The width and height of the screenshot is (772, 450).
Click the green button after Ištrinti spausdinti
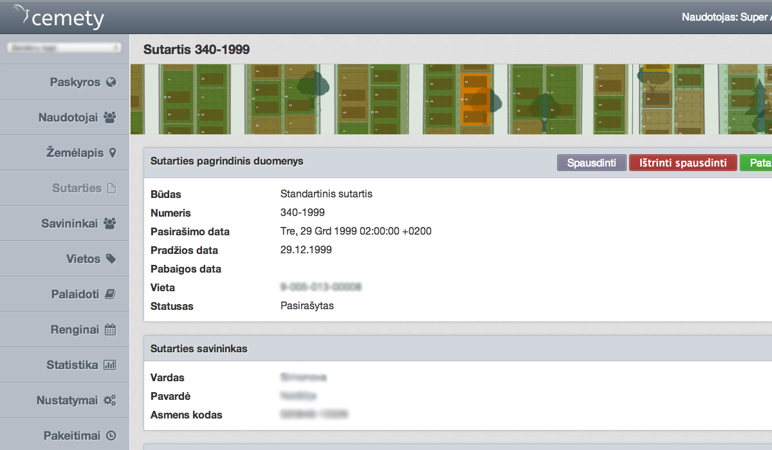point(757,163)
